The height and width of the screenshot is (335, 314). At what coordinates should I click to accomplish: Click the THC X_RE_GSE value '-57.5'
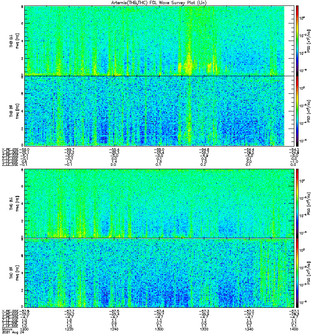[114, 311]
